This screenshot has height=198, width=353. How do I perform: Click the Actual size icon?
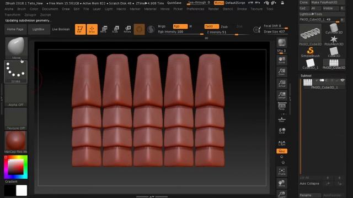pos(282,84)
